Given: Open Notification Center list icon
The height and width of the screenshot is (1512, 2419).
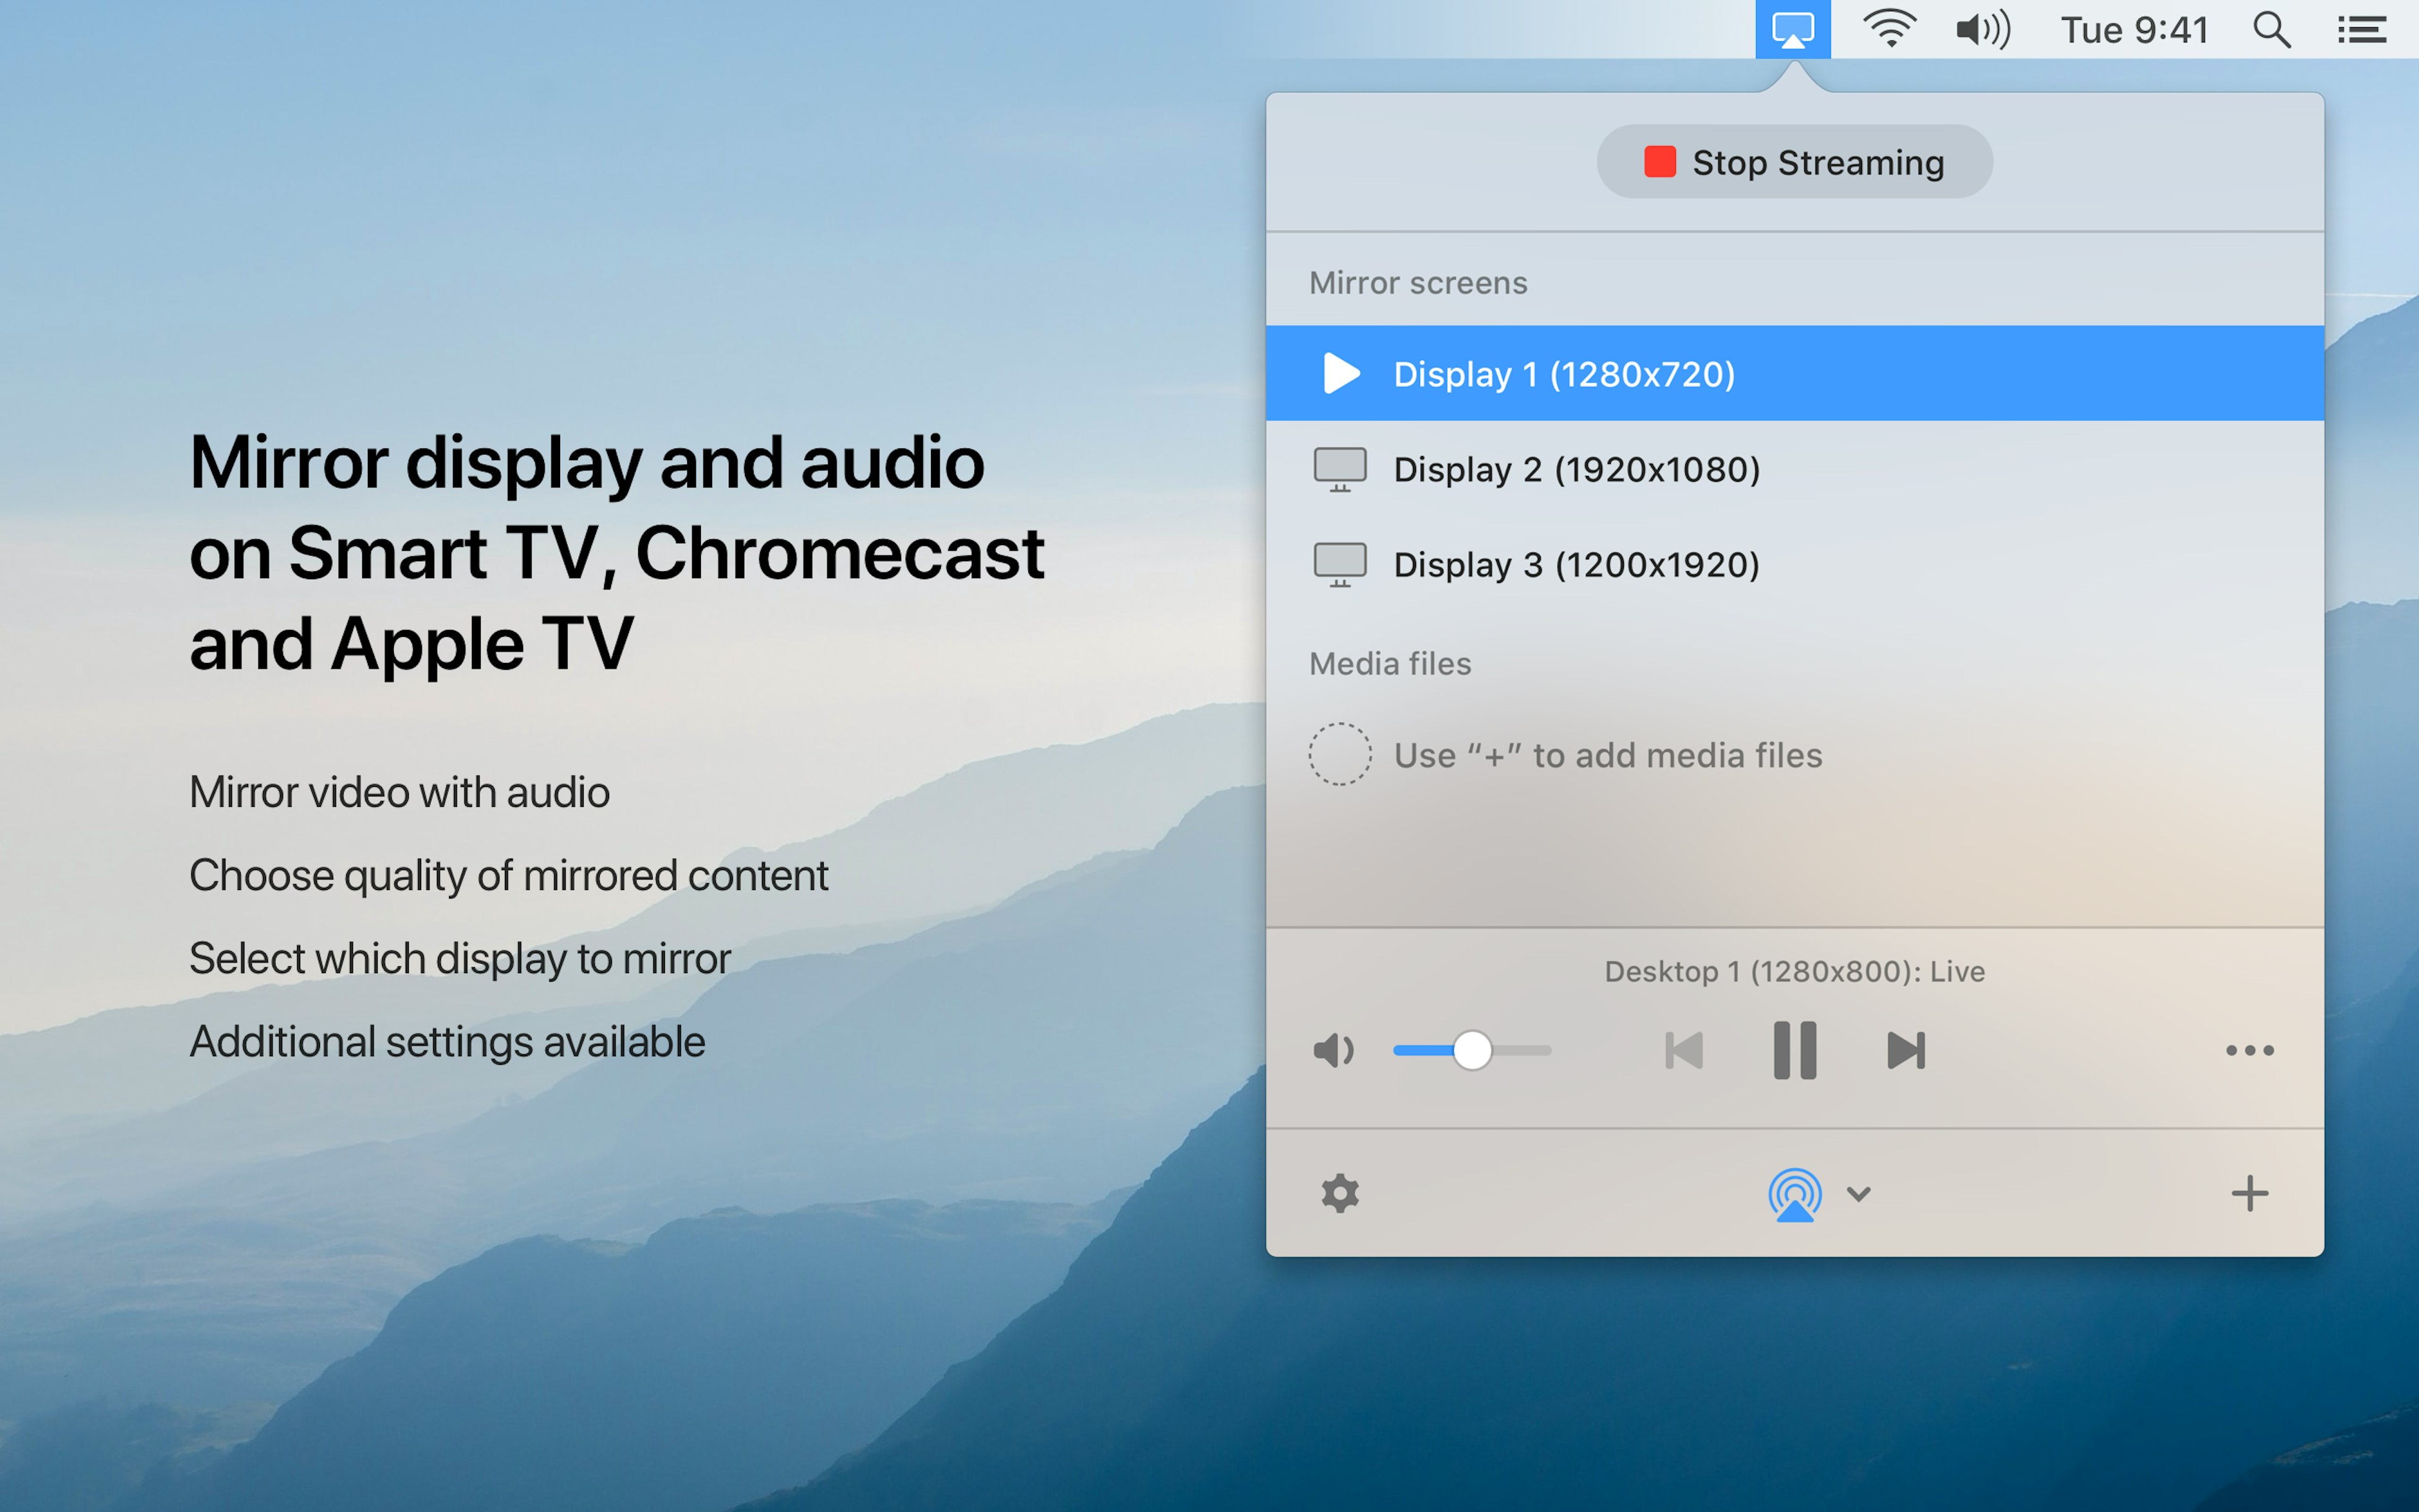Looking at the screenshot, I should [2362, 30].
